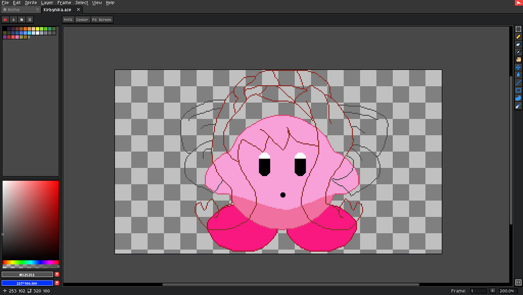
Task: Click warning icon beside blue background color
Action: pos(57,283)
